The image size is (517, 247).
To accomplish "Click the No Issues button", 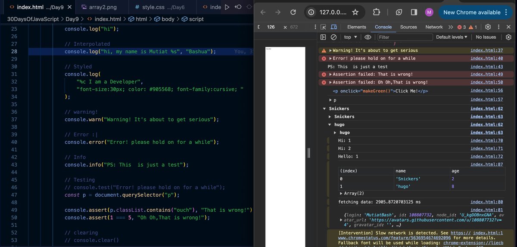I will point(486,37).
